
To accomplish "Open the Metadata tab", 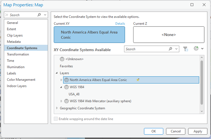I will point(14,42).
